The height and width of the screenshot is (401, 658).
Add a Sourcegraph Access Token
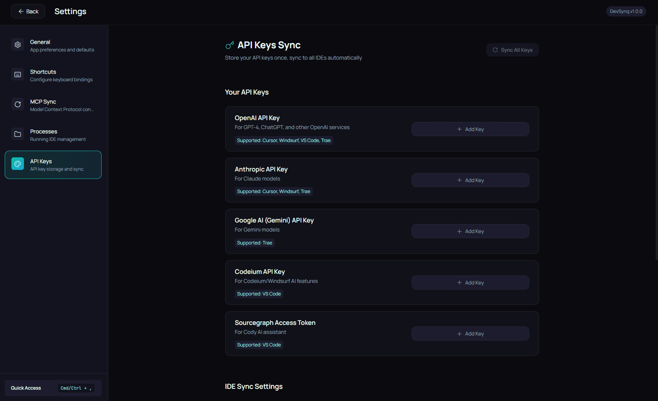pyautogui.click(x=470, y=333)
